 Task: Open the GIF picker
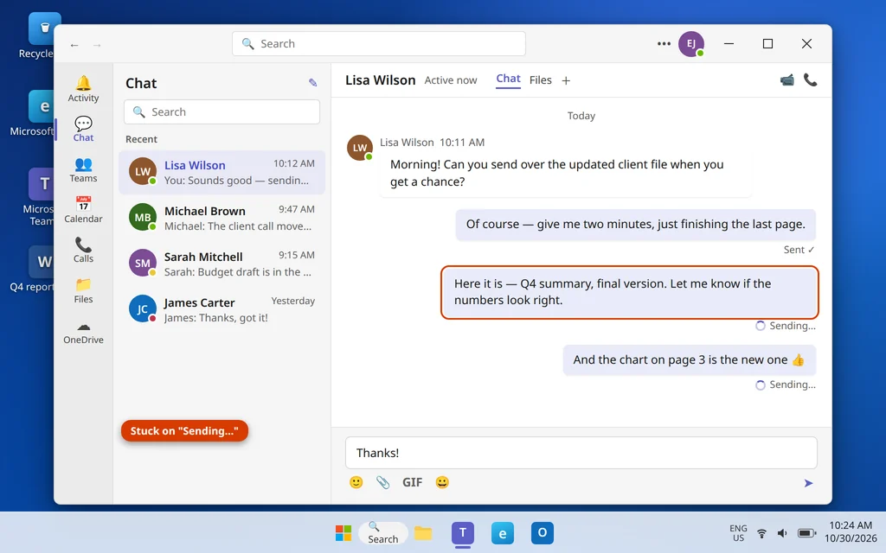pos(412,482)
